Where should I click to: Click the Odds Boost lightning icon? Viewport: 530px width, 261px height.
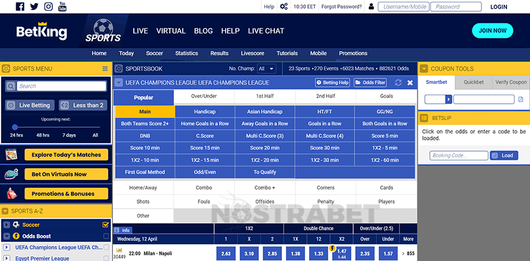click(16, 236)
